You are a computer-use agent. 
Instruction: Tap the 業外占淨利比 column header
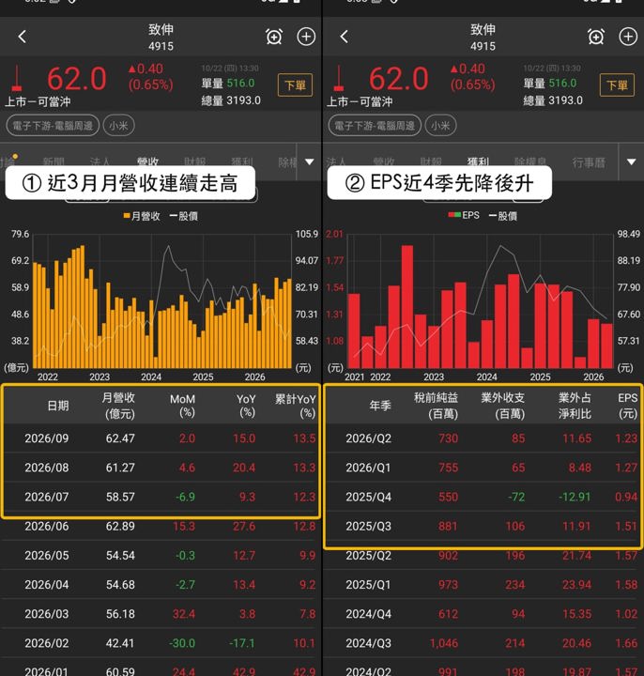coord(575,406)
